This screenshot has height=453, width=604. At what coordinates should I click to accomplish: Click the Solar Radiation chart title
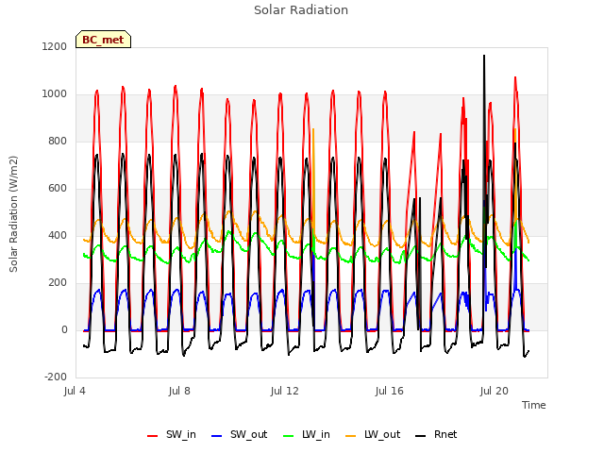click(x=301, y=10)
